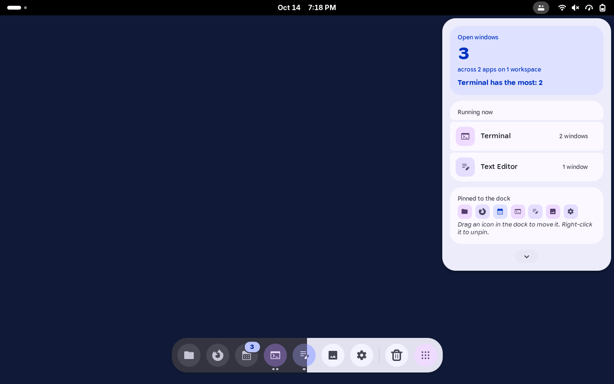
Task: Click the "2 windows" count for Terminal
Action: [574, 136]
